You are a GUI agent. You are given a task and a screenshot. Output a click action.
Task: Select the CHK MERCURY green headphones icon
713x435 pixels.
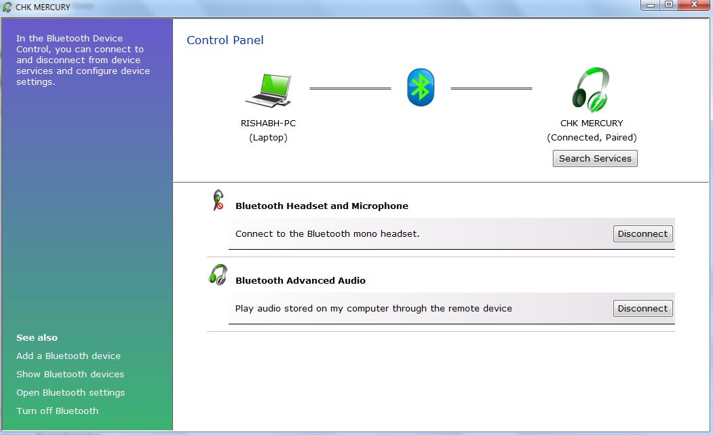coord(591,90)
